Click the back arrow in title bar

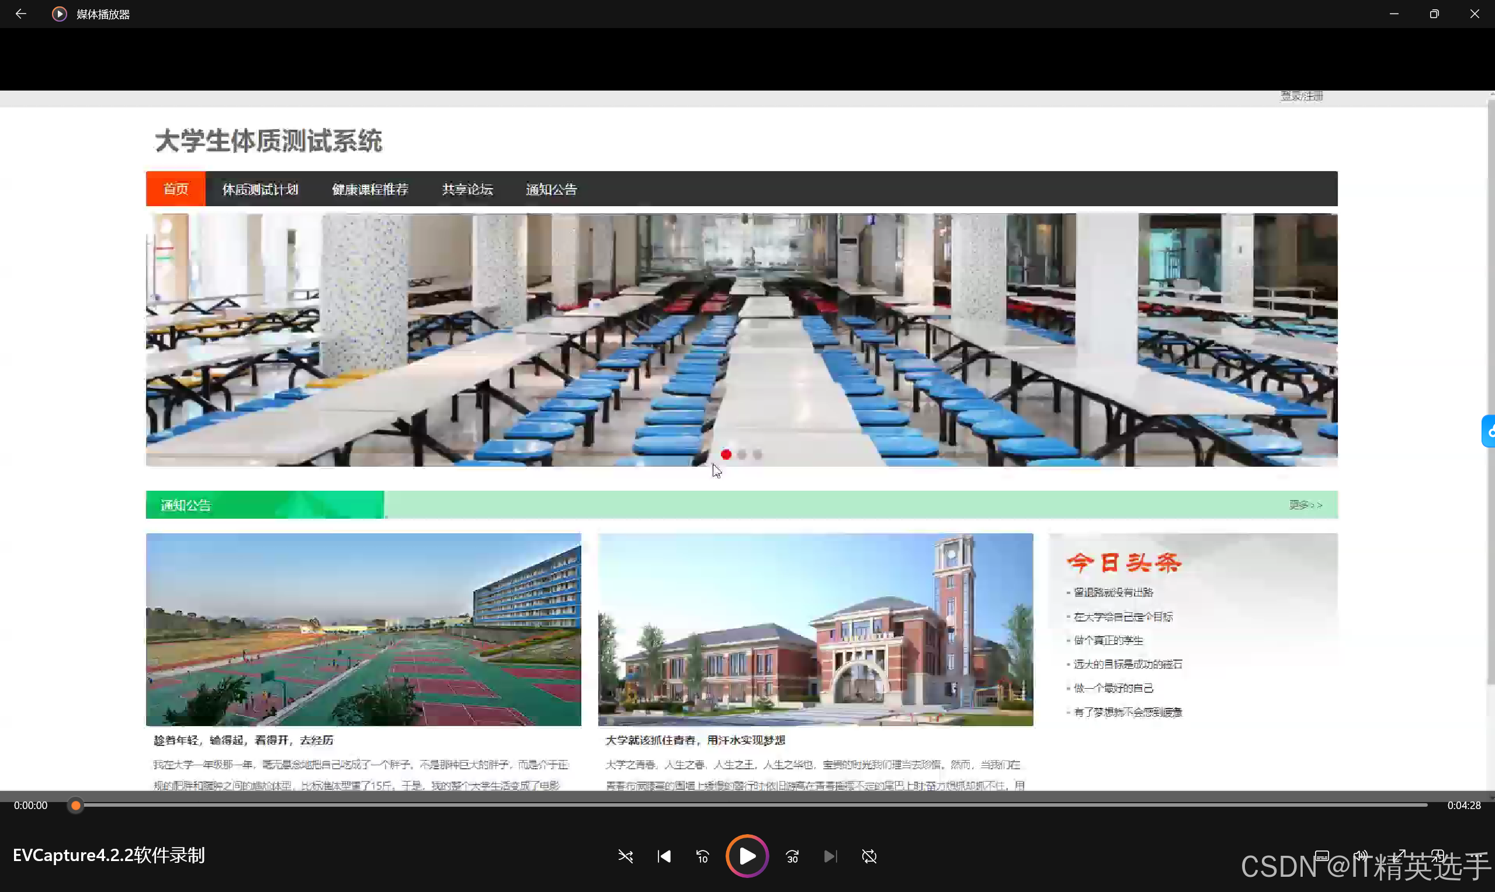tap(20, 14)
